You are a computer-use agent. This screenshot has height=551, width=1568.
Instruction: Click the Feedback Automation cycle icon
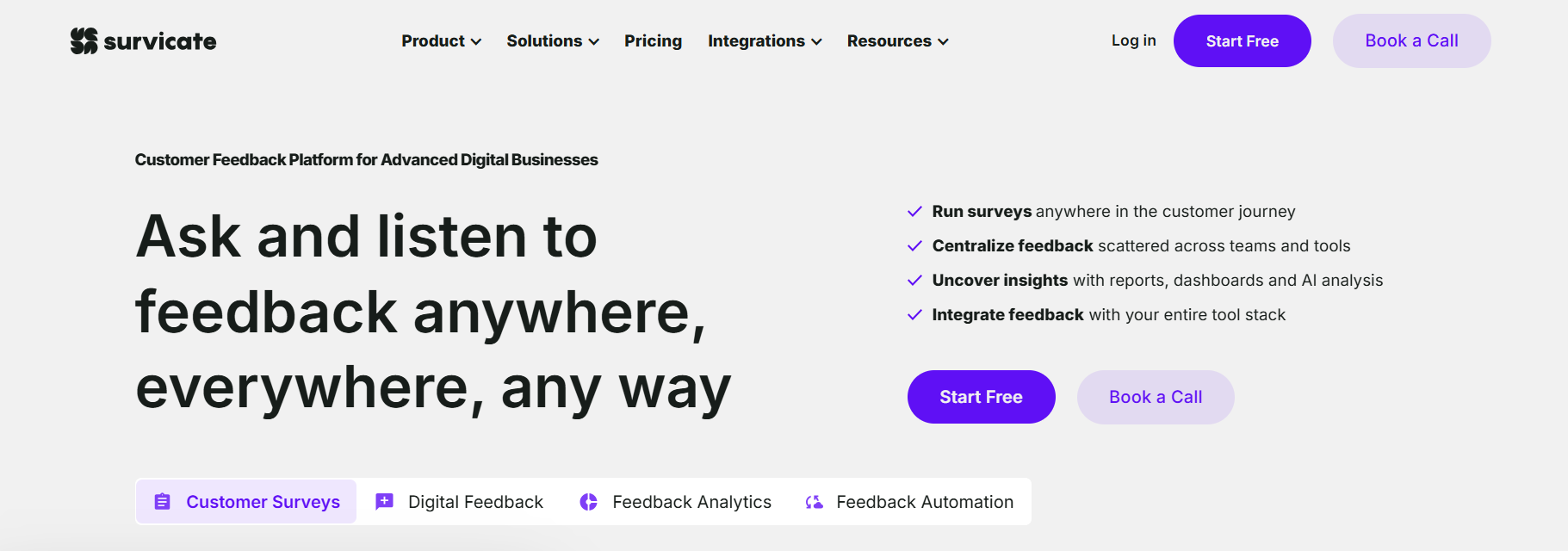point(814,502)
